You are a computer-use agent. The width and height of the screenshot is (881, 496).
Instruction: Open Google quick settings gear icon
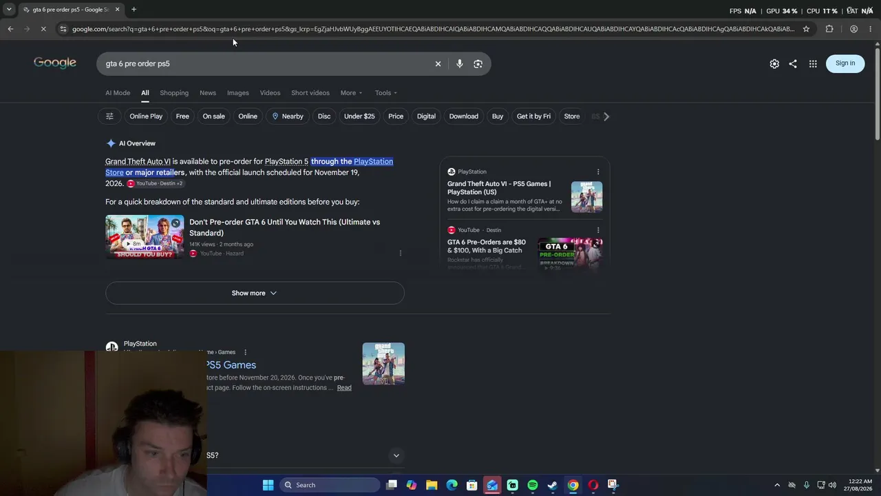774,63
